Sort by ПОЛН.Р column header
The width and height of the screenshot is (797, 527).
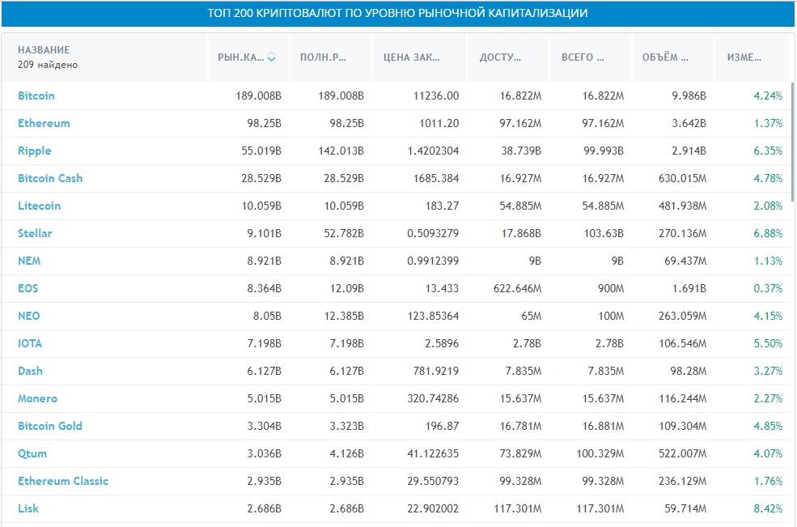[x=323, y=57]
